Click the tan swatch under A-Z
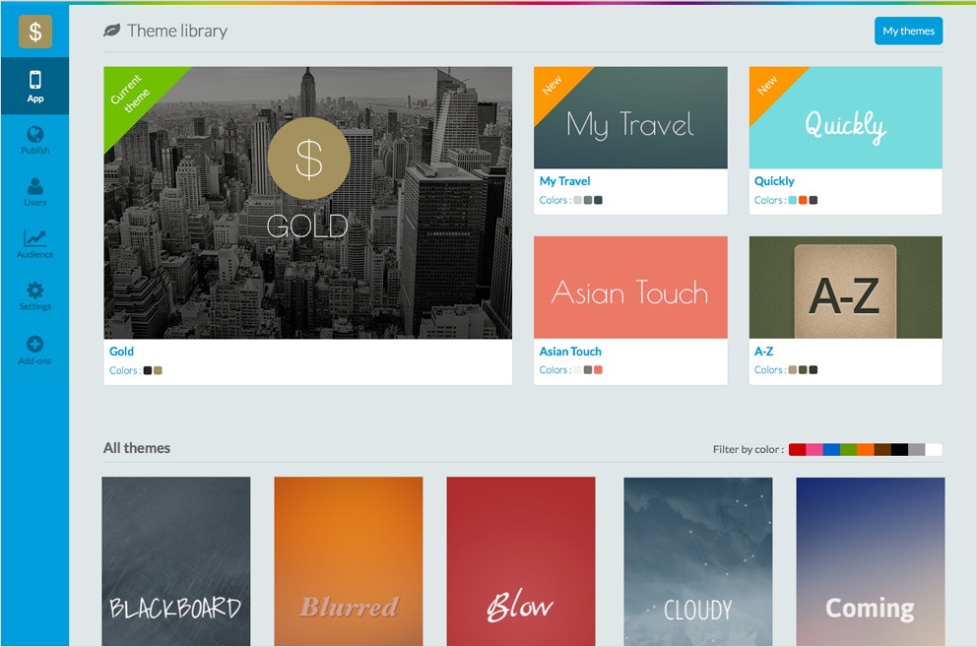Viewport: 977px width, 647px height. (x=793, y=369)
